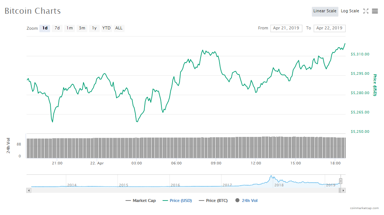The image size is (384, 215).
Task: Set zoom range to 1d
Action: [x=45, y=28]
